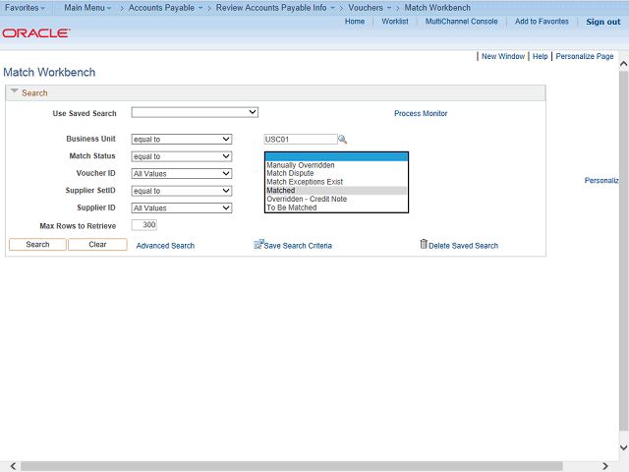Click the Business Unit lookup magnifier icon
This screenshot has height=472, width=629.
click(343, 140)
